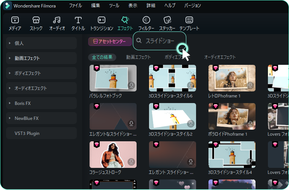Click the コラージュストローク label text

click(105, 172)
